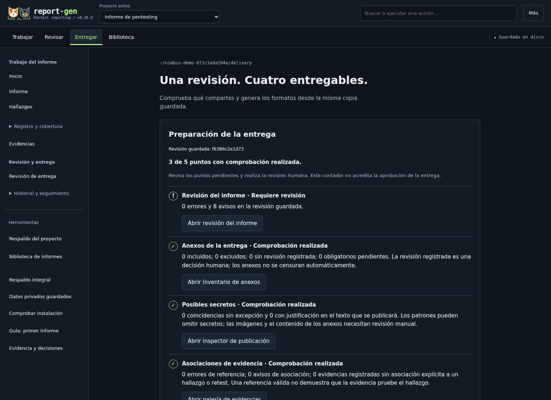Expand Historial y seguimiento in sidebar
Screen dimensions: 551x400
tap(39, 193)
